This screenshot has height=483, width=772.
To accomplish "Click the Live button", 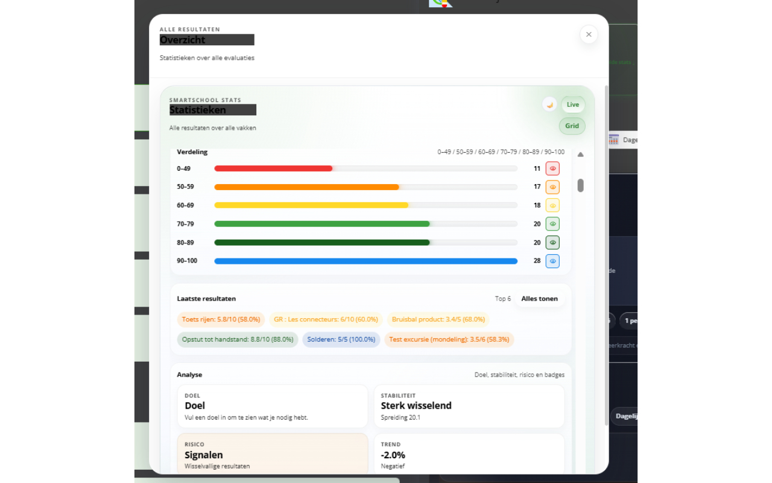I will pyautogui.click(x=573, y=104).
